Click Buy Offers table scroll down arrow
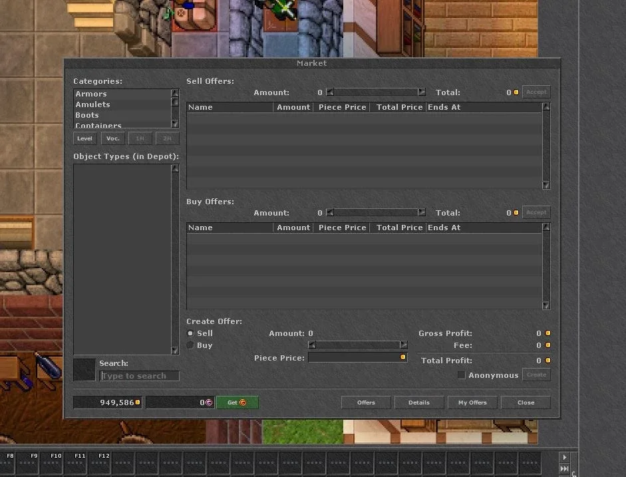This screenshot has height=477, width=626. click(x=546, y=305)
